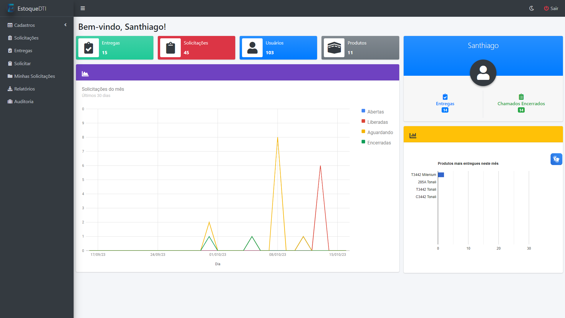Click the area chart icon in purple header

pyautogui.click(x=85, y=73)
